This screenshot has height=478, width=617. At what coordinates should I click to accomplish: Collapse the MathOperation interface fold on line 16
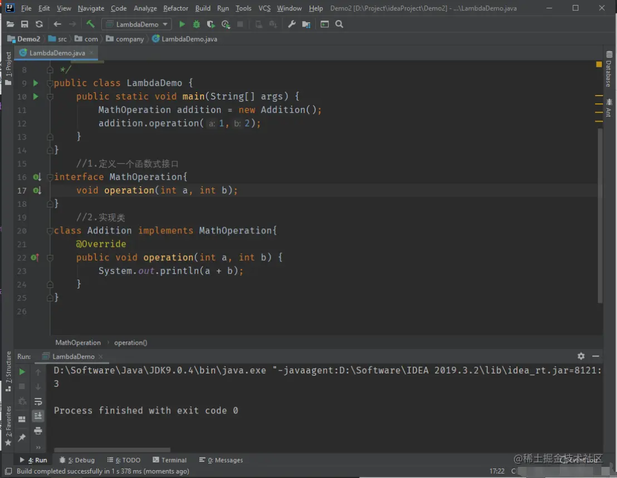[50, 177]
